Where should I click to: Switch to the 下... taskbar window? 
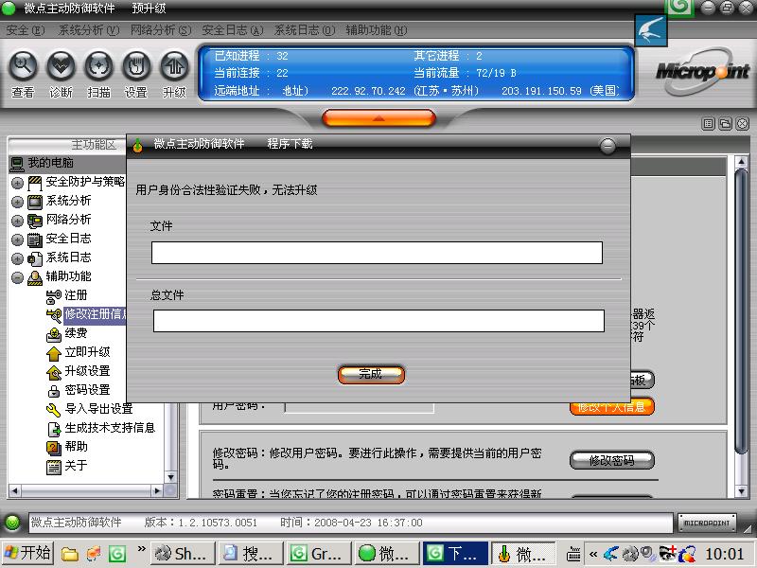454,554
